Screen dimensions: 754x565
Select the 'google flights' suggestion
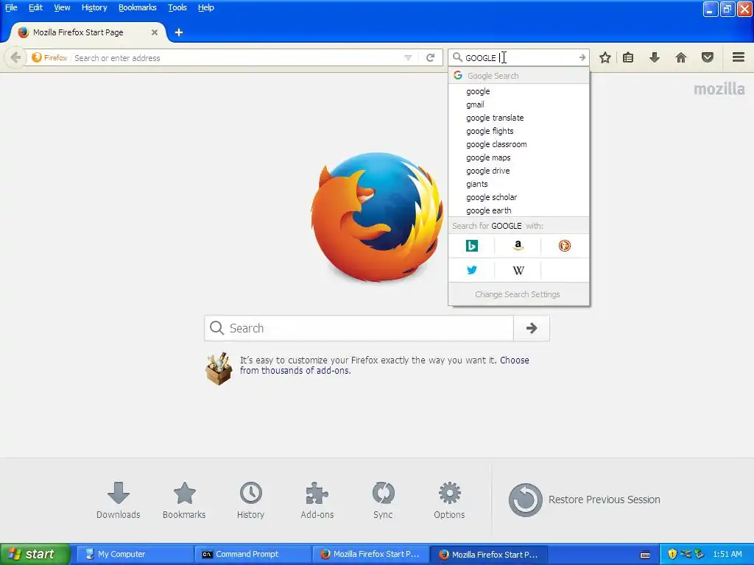[518, 131]
